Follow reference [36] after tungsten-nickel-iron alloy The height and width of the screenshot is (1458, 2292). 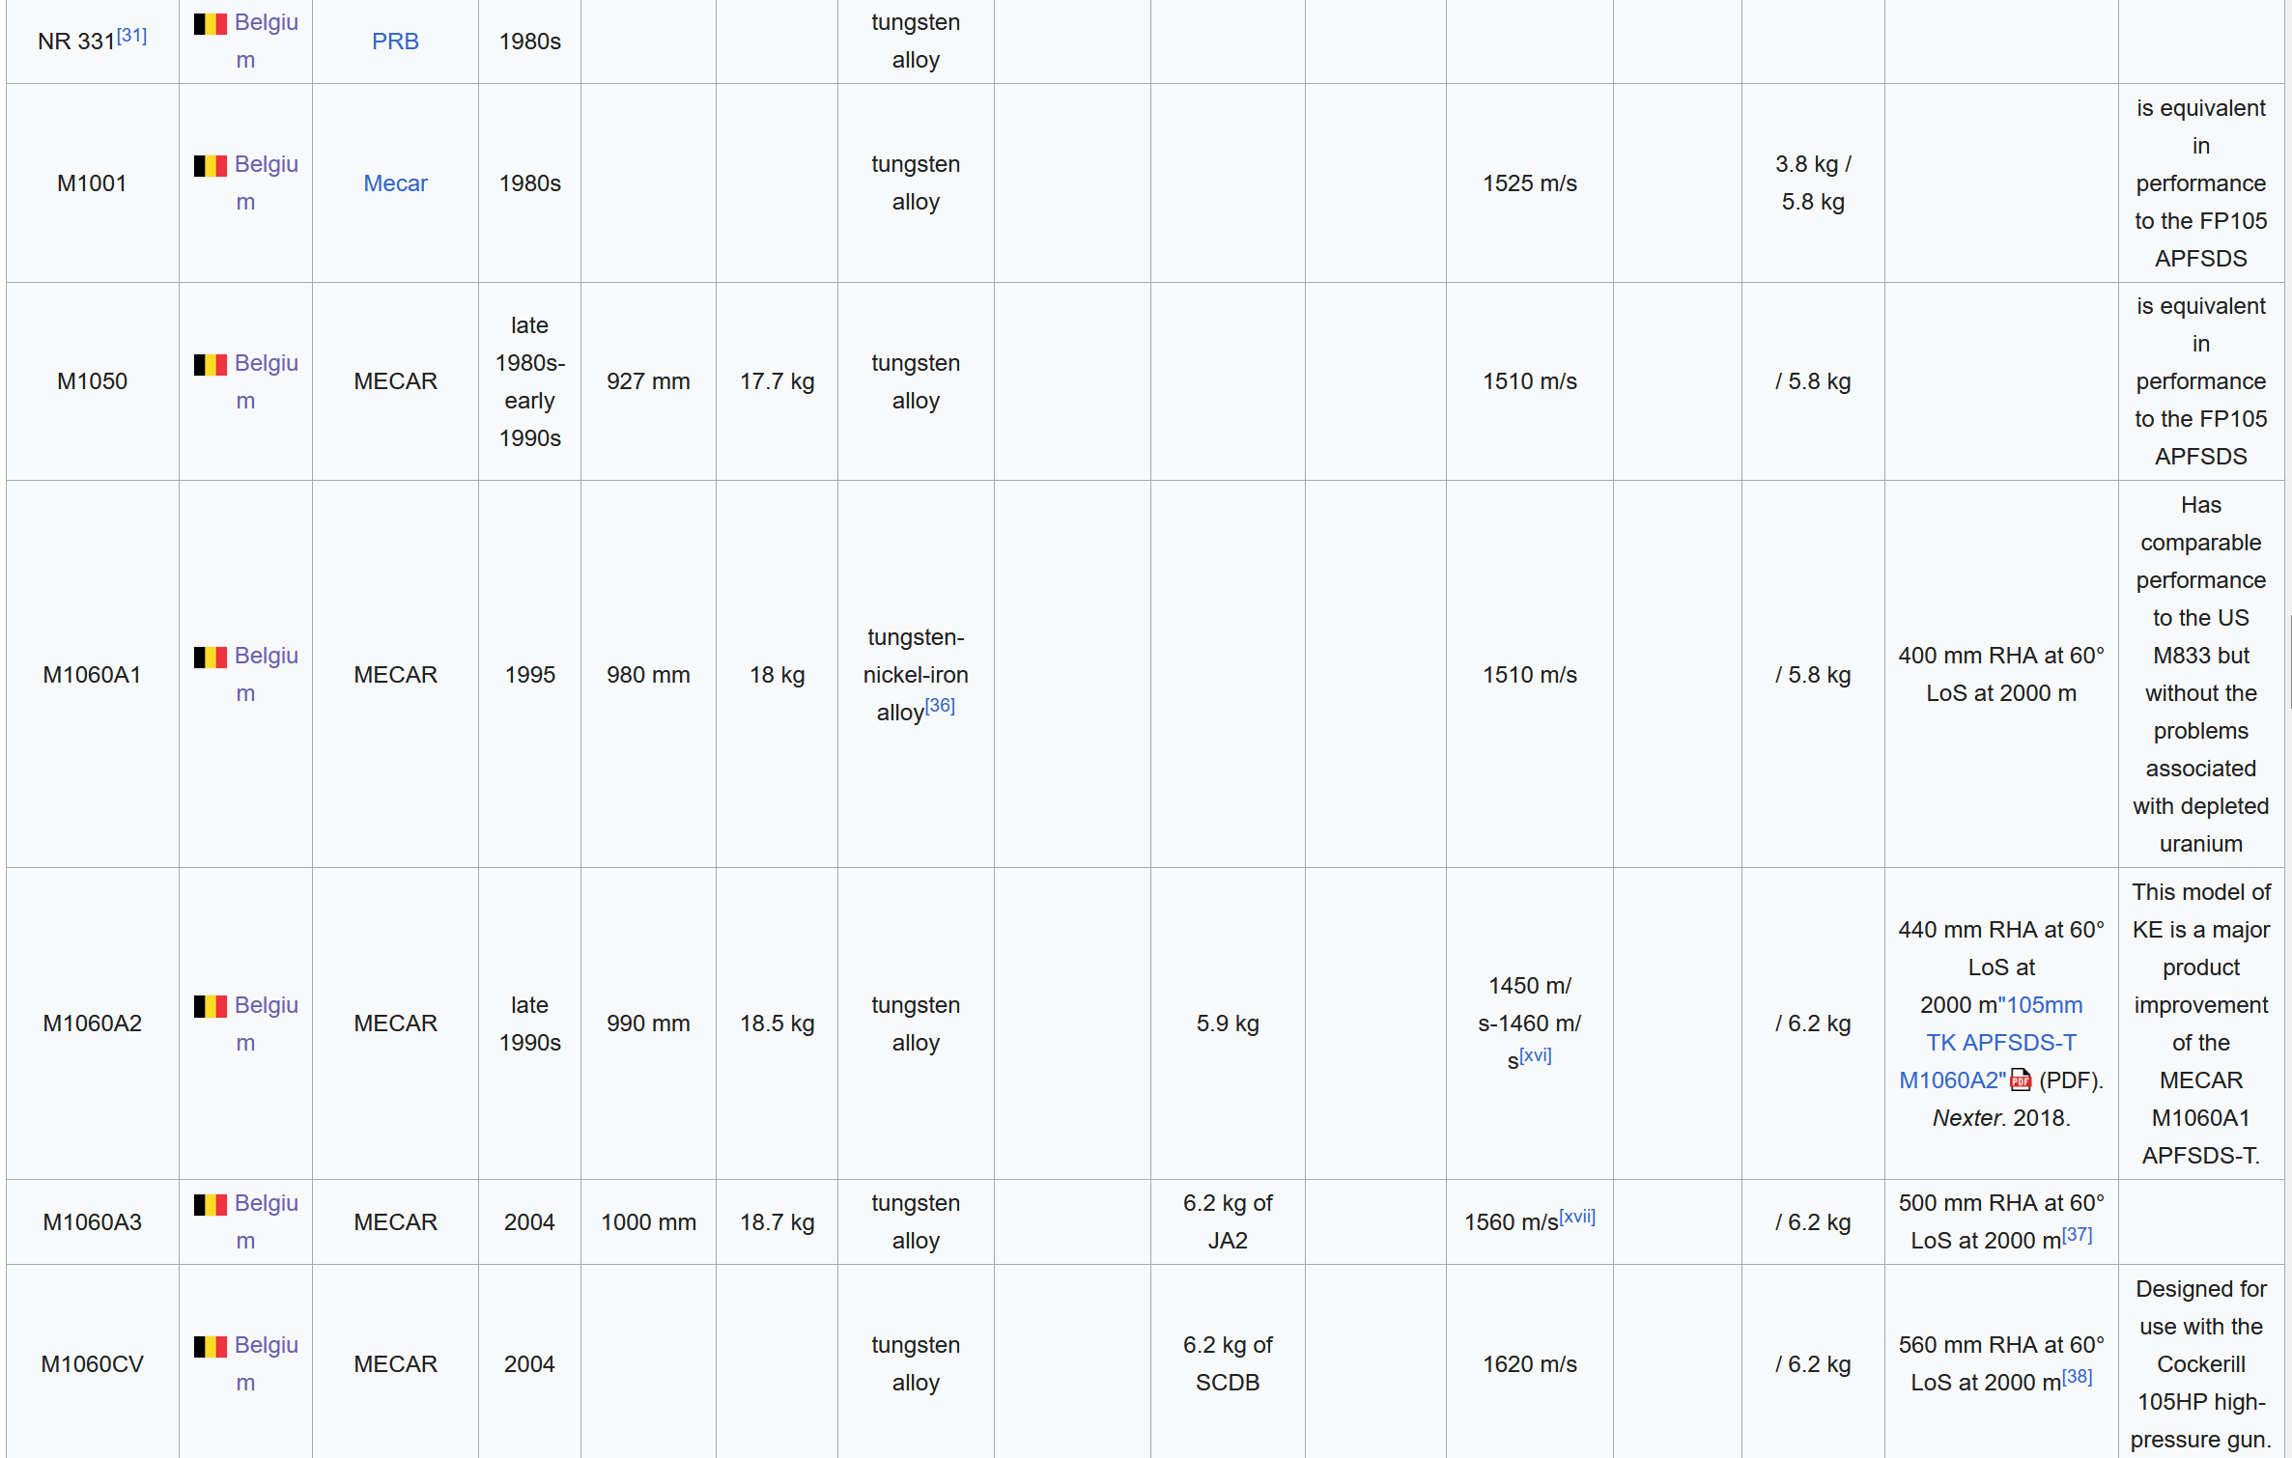pyautogui.click(x=940, y=706)
